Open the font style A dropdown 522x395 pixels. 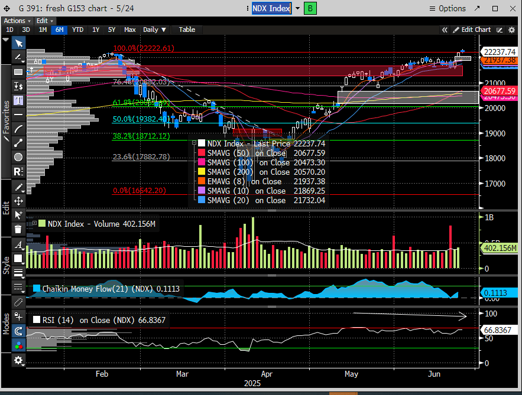click(x=18, y=244)
